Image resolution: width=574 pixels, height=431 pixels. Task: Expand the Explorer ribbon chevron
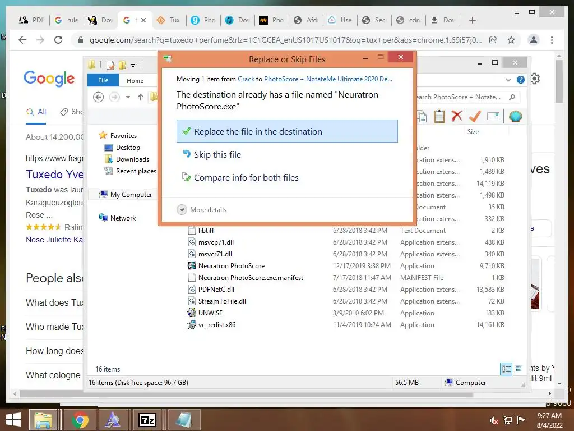tap(508, 80)
